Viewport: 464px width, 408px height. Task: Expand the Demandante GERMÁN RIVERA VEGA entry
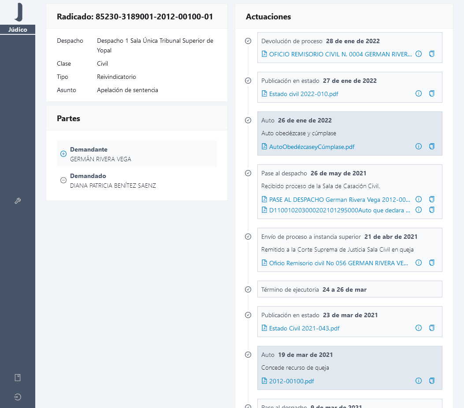(x=63, y=153)
